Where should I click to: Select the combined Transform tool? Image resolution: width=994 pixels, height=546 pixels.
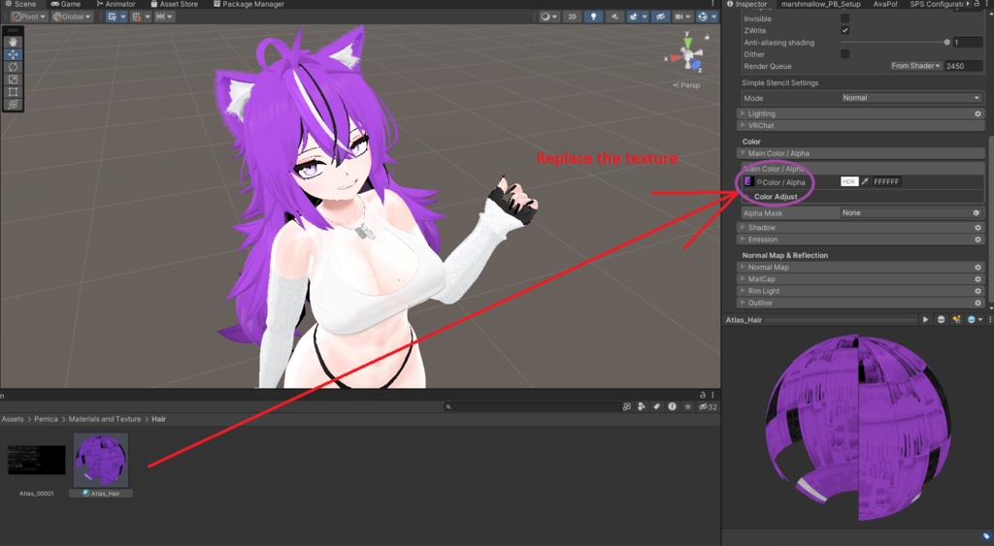[x=13, y=105]
